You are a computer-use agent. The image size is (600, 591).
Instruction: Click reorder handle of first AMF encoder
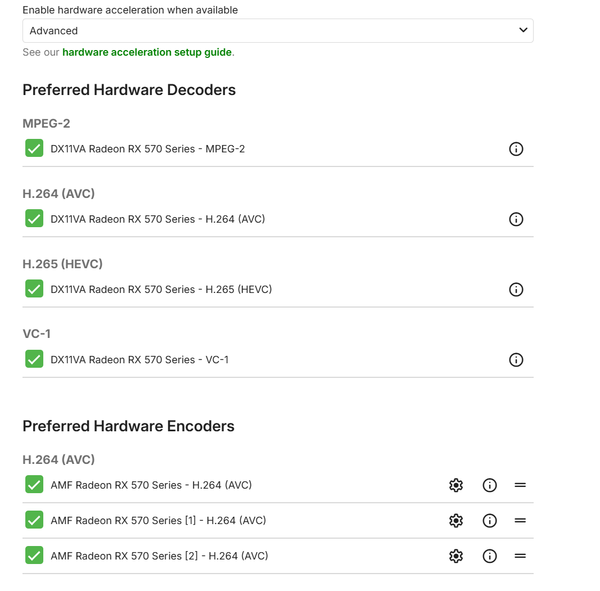point(520,485)
